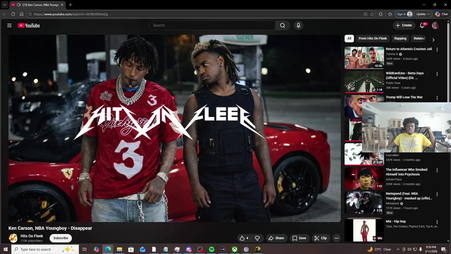451x254 pixels.
Task: Open options for WildKardUno Betta Days video
Action: (x=437, y=74)
